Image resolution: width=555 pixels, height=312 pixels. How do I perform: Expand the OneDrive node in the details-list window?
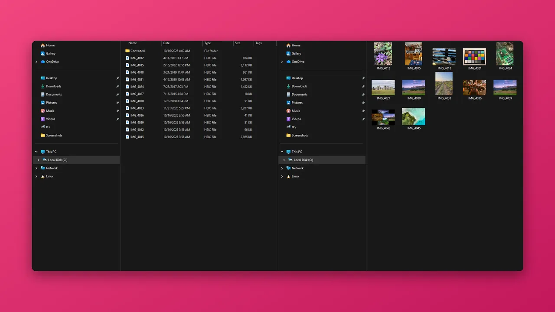tap(36, 62)
